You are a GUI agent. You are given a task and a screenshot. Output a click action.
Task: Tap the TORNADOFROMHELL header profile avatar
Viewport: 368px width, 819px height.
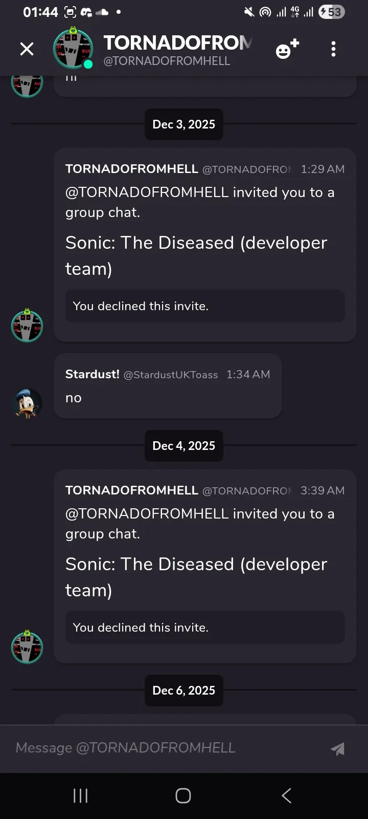pos(73,48)
